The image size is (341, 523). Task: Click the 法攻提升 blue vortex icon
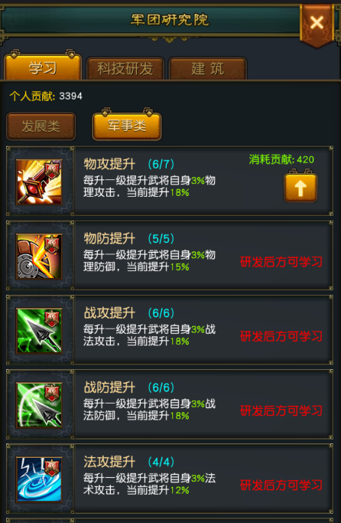(39, 479)
